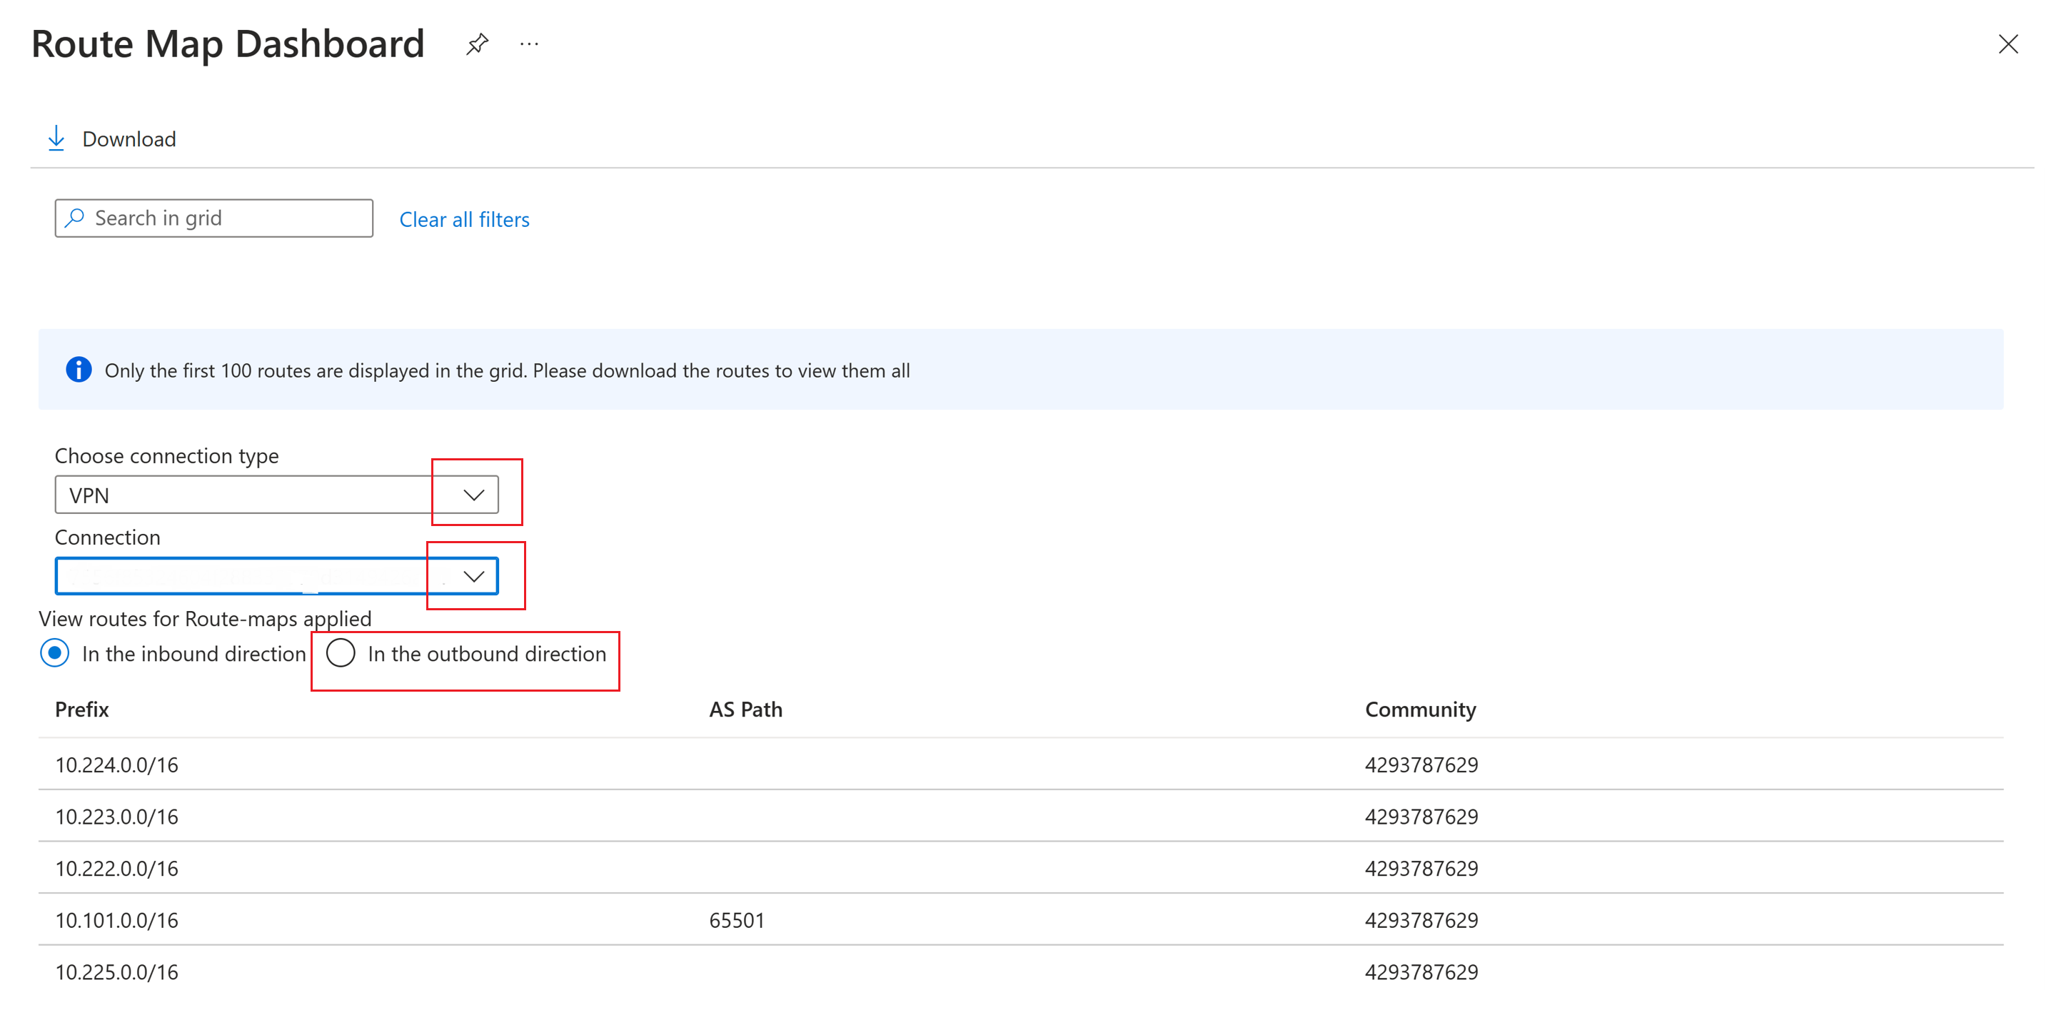Click community value in 10.224.0.0/16 row

[1421, 764]
